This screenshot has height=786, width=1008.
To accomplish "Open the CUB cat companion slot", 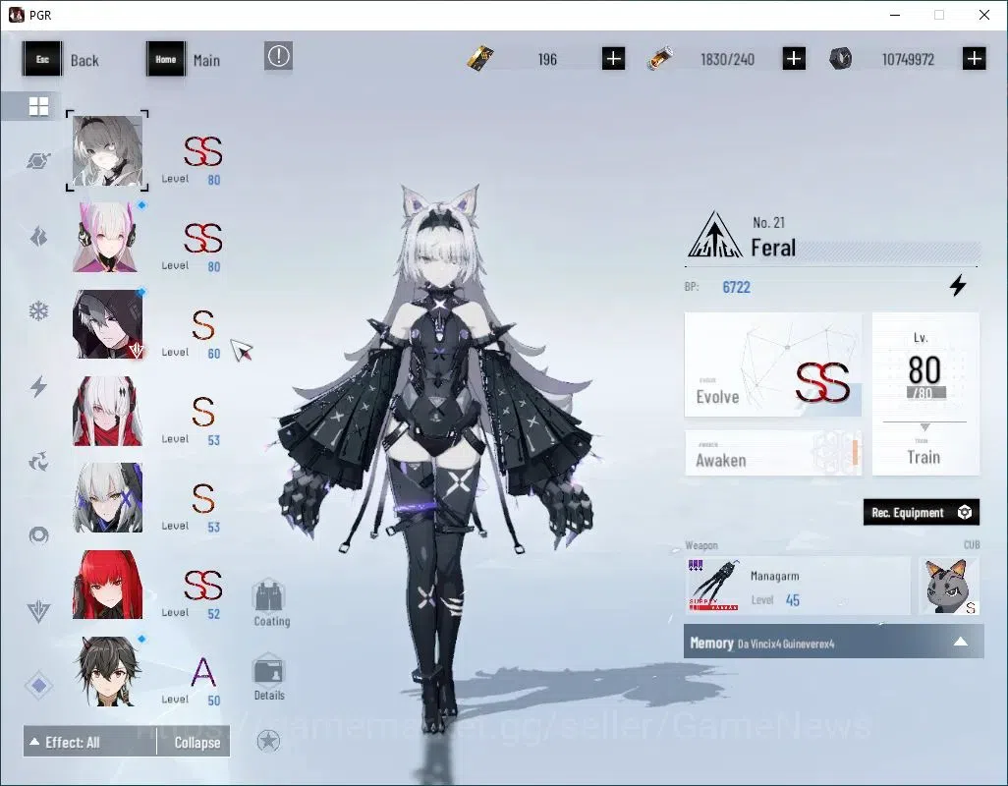I will click(x=949, y=586).
